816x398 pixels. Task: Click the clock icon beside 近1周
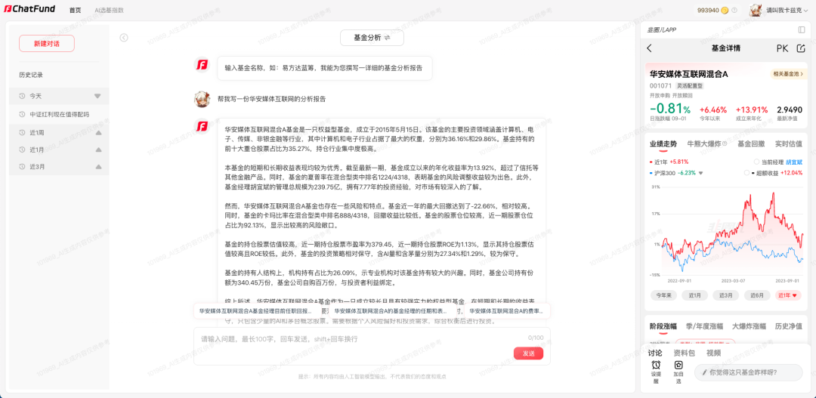tap(22, 133)
